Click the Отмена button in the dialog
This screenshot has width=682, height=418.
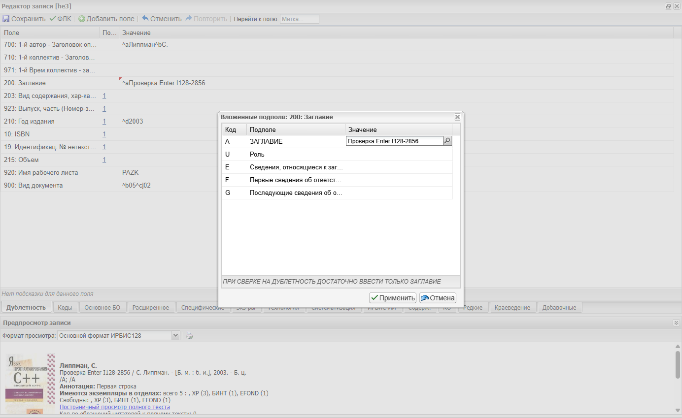coord(438,298)
